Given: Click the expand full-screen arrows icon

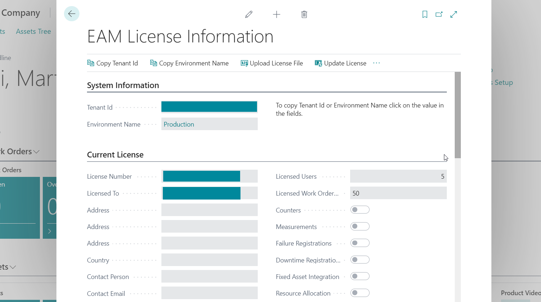Looking at the screenshot, I should coord(454,14).
